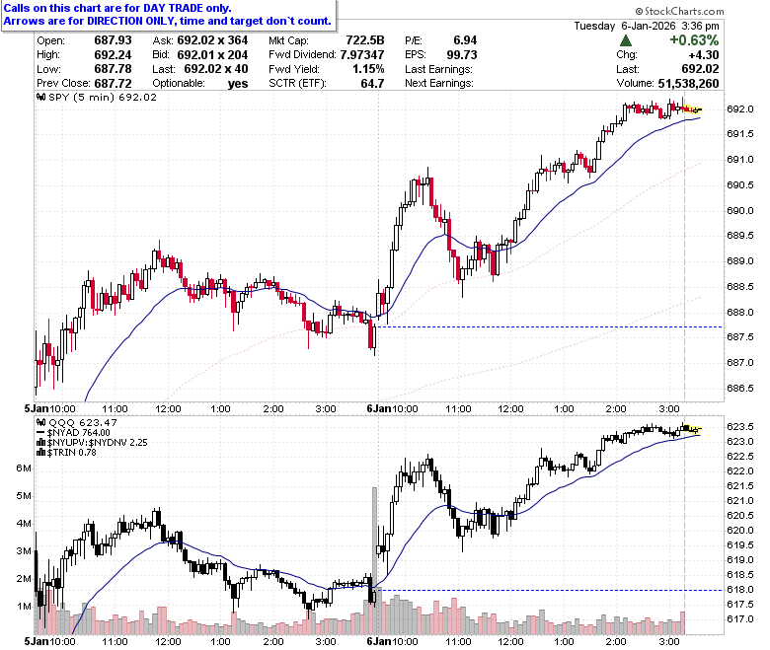Click the candlestick icon beside QQQ legend

coord(41,422)
